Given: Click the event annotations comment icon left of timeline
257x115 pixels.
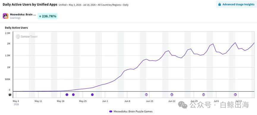Looking at the screenshot, I should (x=10, y=95).
